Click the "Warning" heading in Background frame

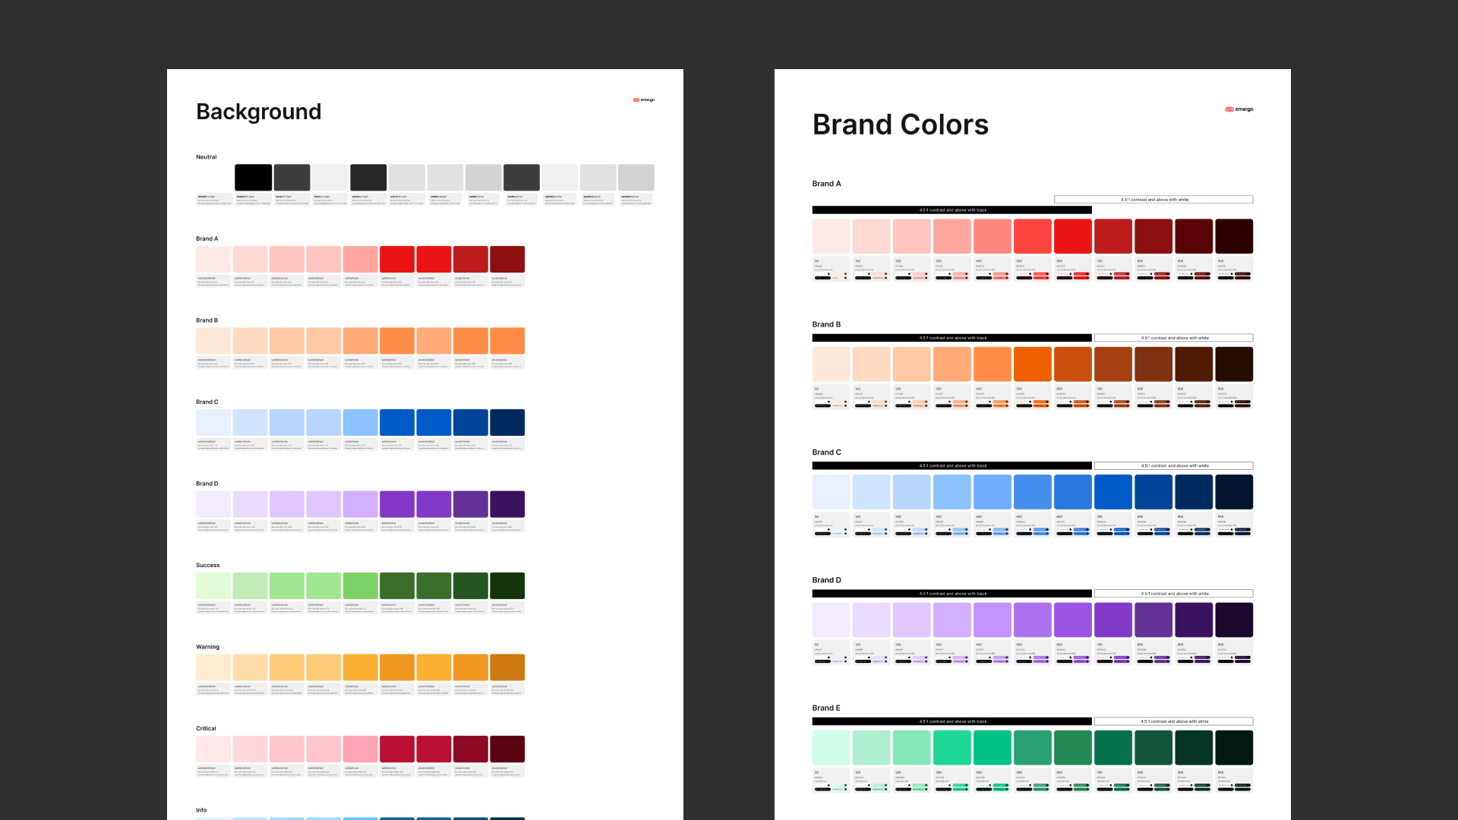(x=208, y=647)
